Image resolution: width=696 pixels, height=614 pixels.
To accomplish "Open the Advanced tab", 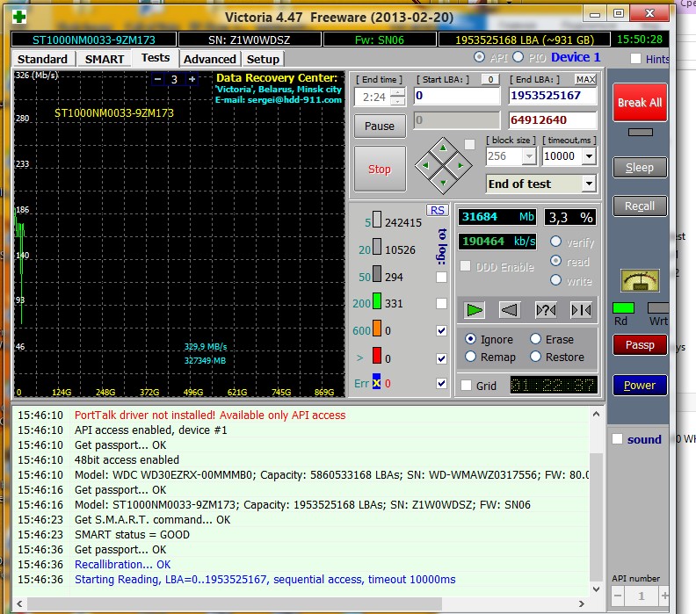I will click(x=209, y=59).
